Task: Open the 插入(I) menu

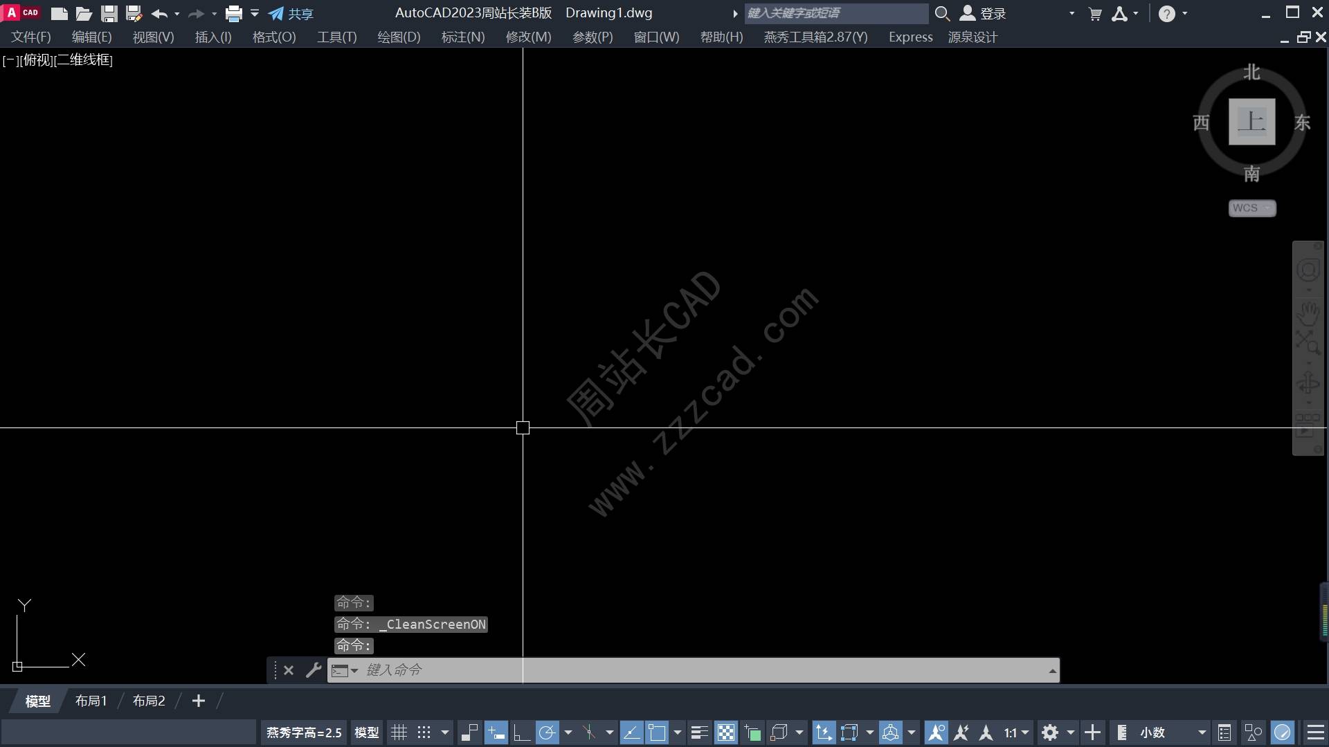Action: point(213,37)
